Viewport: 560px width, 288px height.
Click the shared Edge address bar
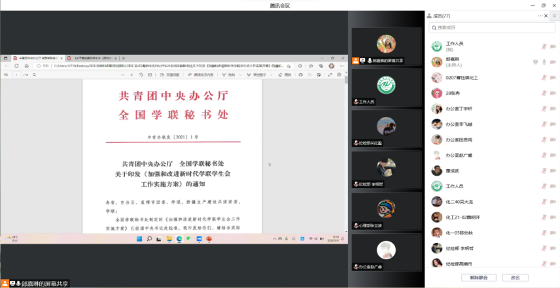coord(164,66)
